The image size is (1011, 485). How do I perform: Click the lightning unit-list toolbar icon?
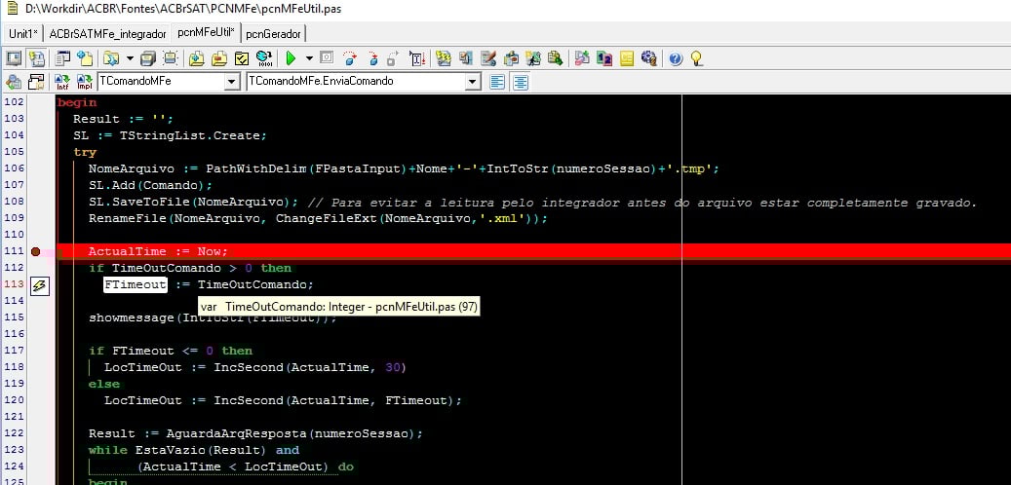[37, 58]
